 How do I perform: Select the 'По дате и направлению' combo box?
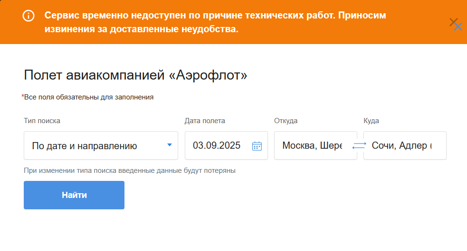pyautogui.click(x=95, y=146)
